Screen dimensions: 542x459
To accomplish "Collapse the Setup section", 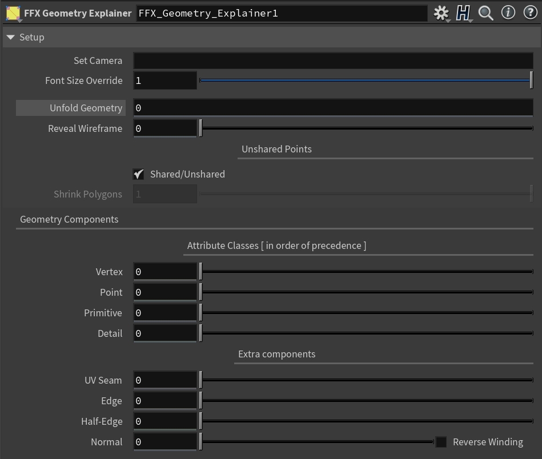I will (11, 37).
